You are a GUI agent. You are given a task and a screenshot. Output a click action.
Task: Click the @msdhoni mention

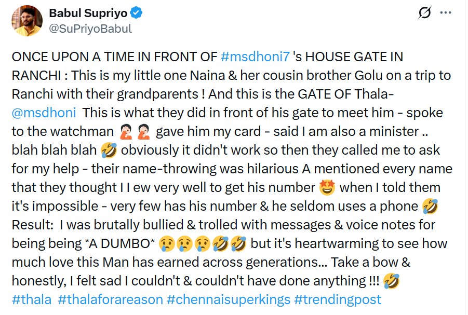43,112
